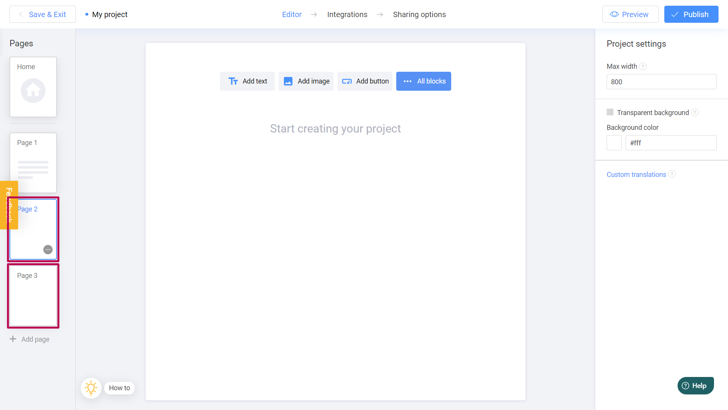Click the Sharing options menu item
The width and height of the screenshot is (728, 410).
point(419,14)
